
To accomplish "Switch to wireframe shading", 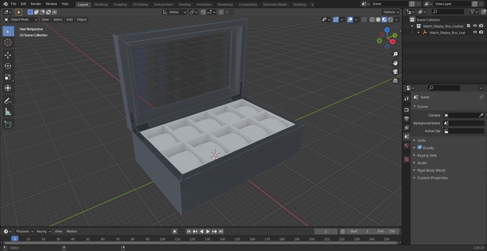I will (x=372, y=20).
